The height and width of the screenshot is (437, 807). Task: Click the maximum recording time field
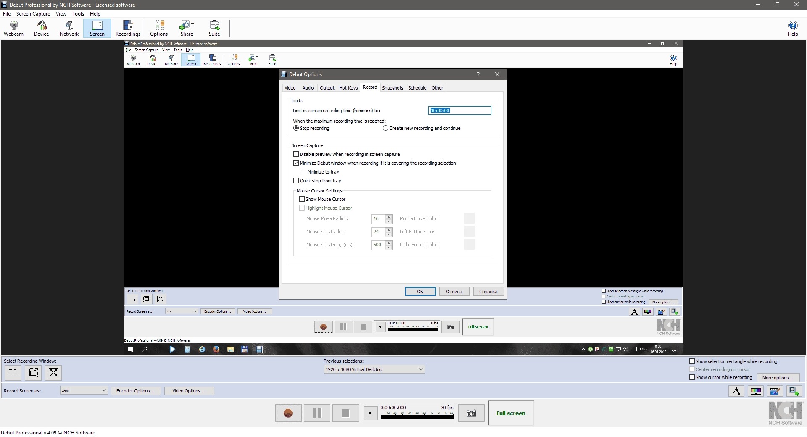click(x=460, y=111)
